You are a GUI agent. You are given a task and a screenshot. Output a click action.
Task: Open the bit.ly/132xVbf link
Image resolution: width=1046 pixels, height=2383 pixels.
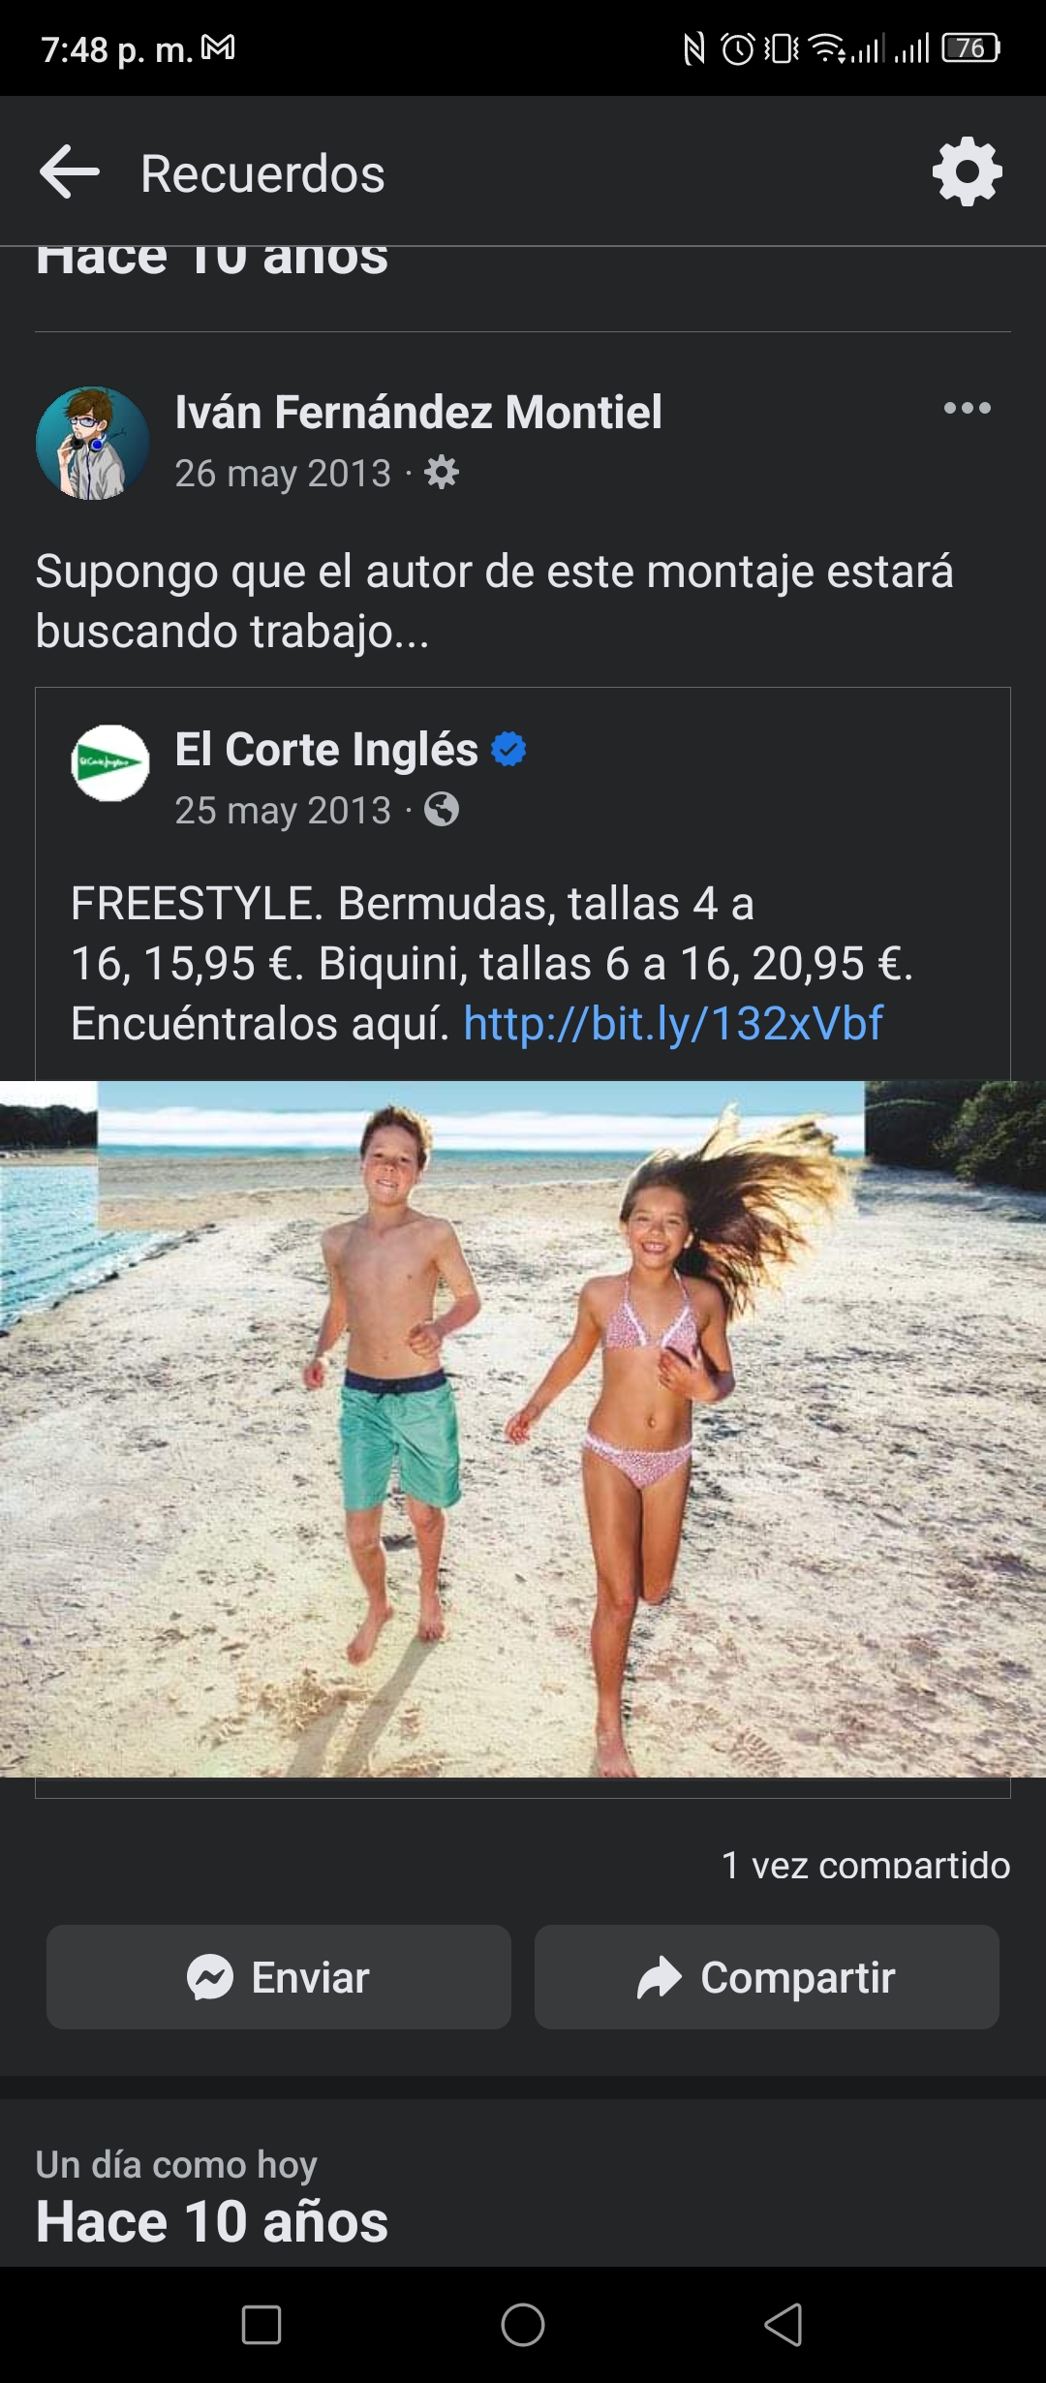tap(673, 1023)
